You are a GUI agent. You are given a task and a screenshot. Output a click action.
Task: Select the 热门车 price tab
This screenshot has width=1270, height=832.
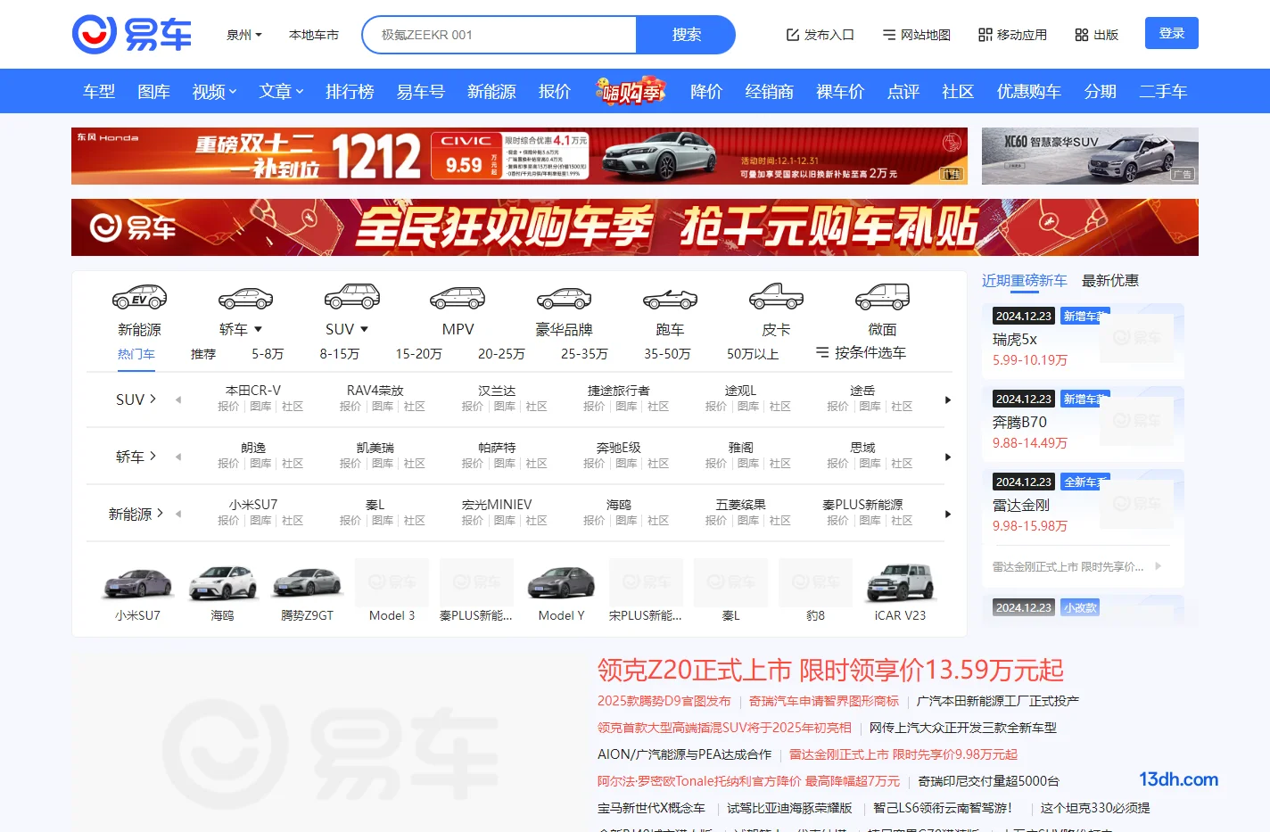[136, 354]
